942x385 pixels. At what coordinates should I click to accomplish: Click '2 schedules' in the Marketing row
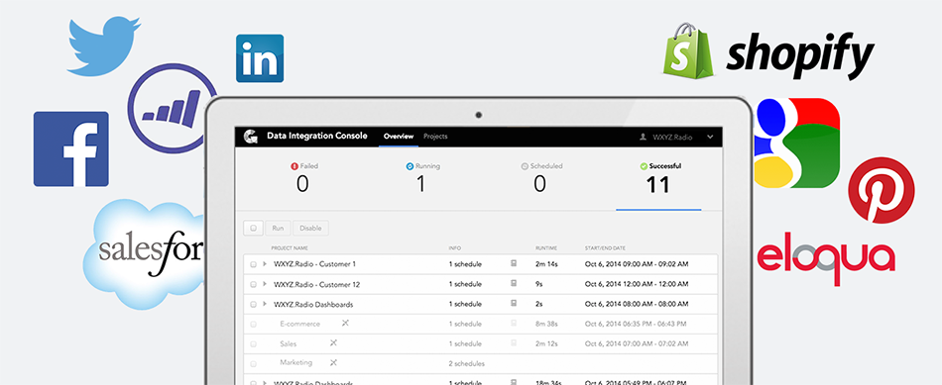(x=466, y=363)
